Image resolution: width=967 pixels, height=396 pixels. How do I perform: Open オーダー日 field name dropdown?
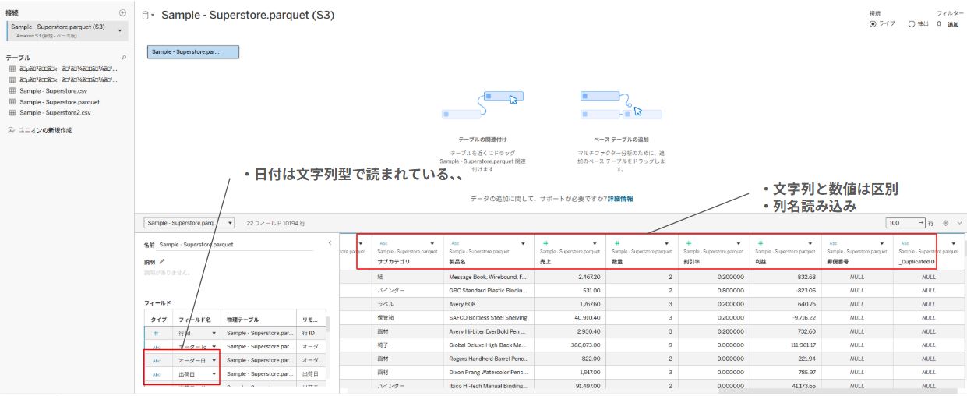click(214, 361)
